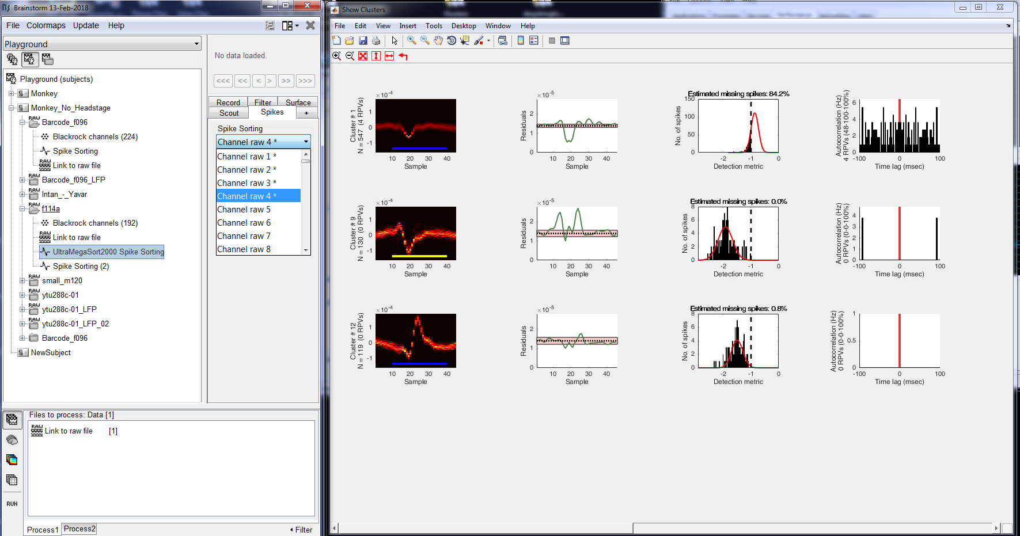Open the Colormaps menu
This screenshot has width=1020, height=536.
pyautogui.click(x=45, y=25)
